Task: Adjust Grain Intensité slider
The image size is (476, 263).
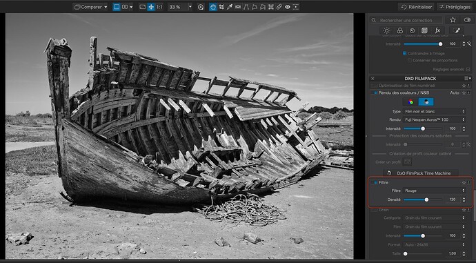Action: point(423,235)
